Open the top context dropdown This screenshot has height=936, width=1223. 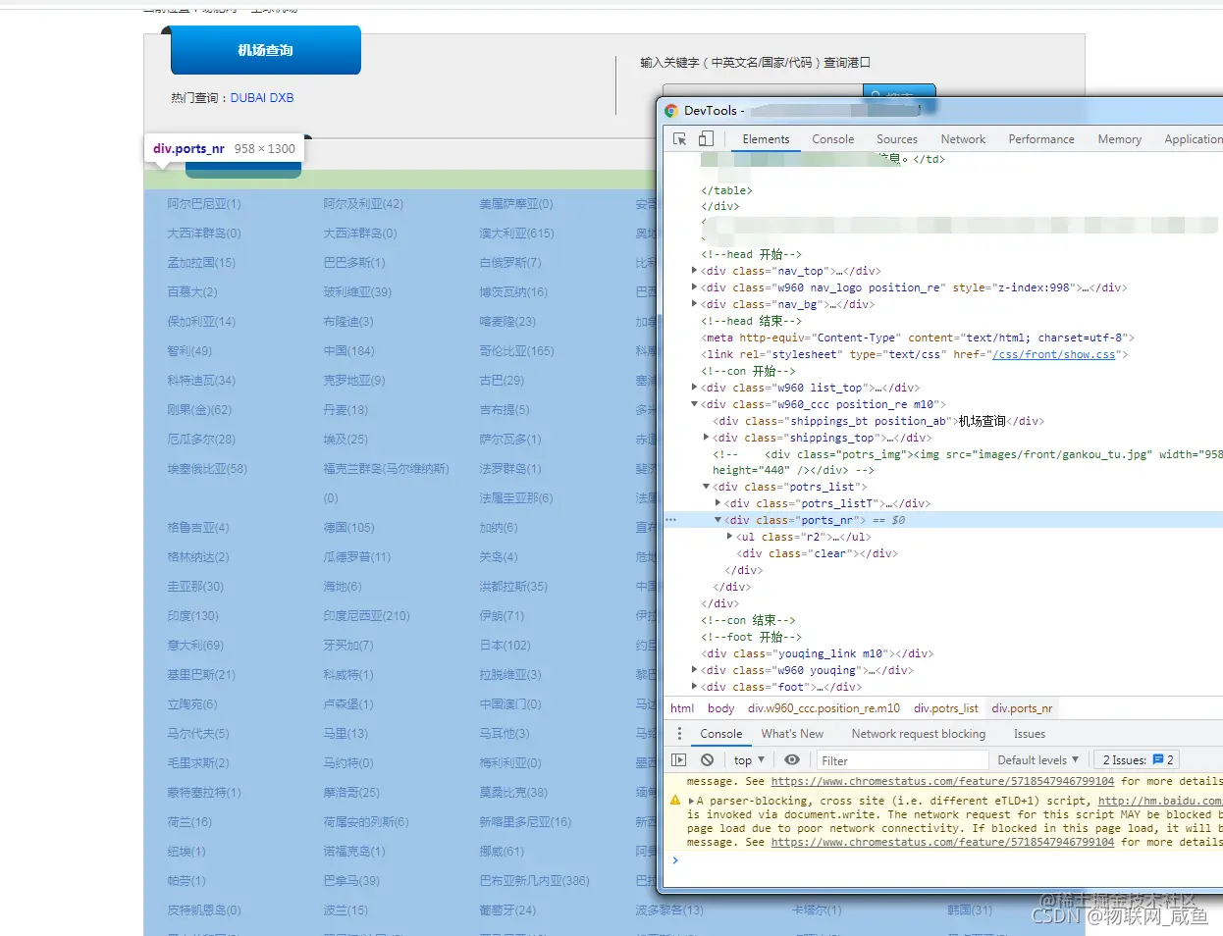[x=749, y=760]
